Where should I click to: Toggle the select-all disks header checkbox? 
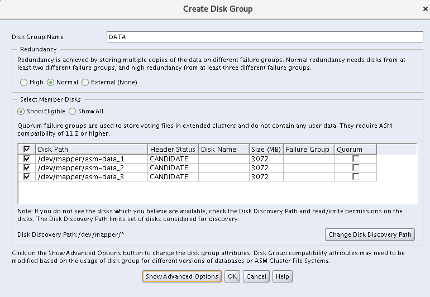tap(27, 150)
